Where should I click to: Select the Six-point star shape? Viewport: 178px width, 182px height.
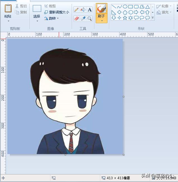[x=131, y=18]
